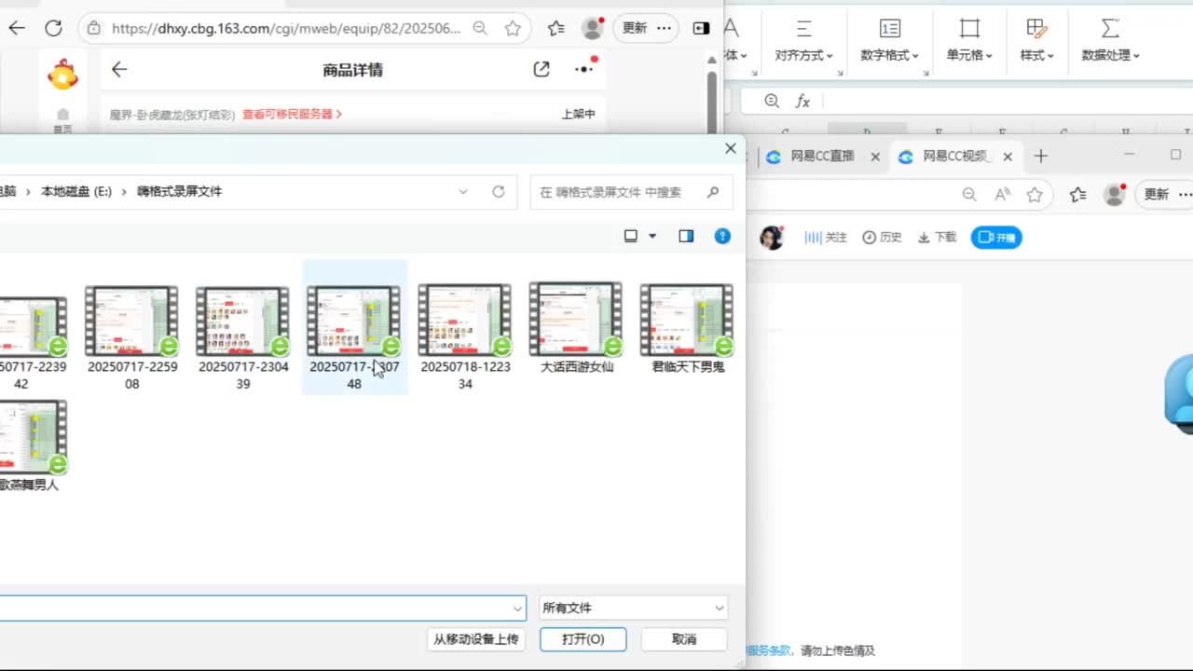Open favorites list in CC browser

pyautogui.click(x=1078, y=194)
